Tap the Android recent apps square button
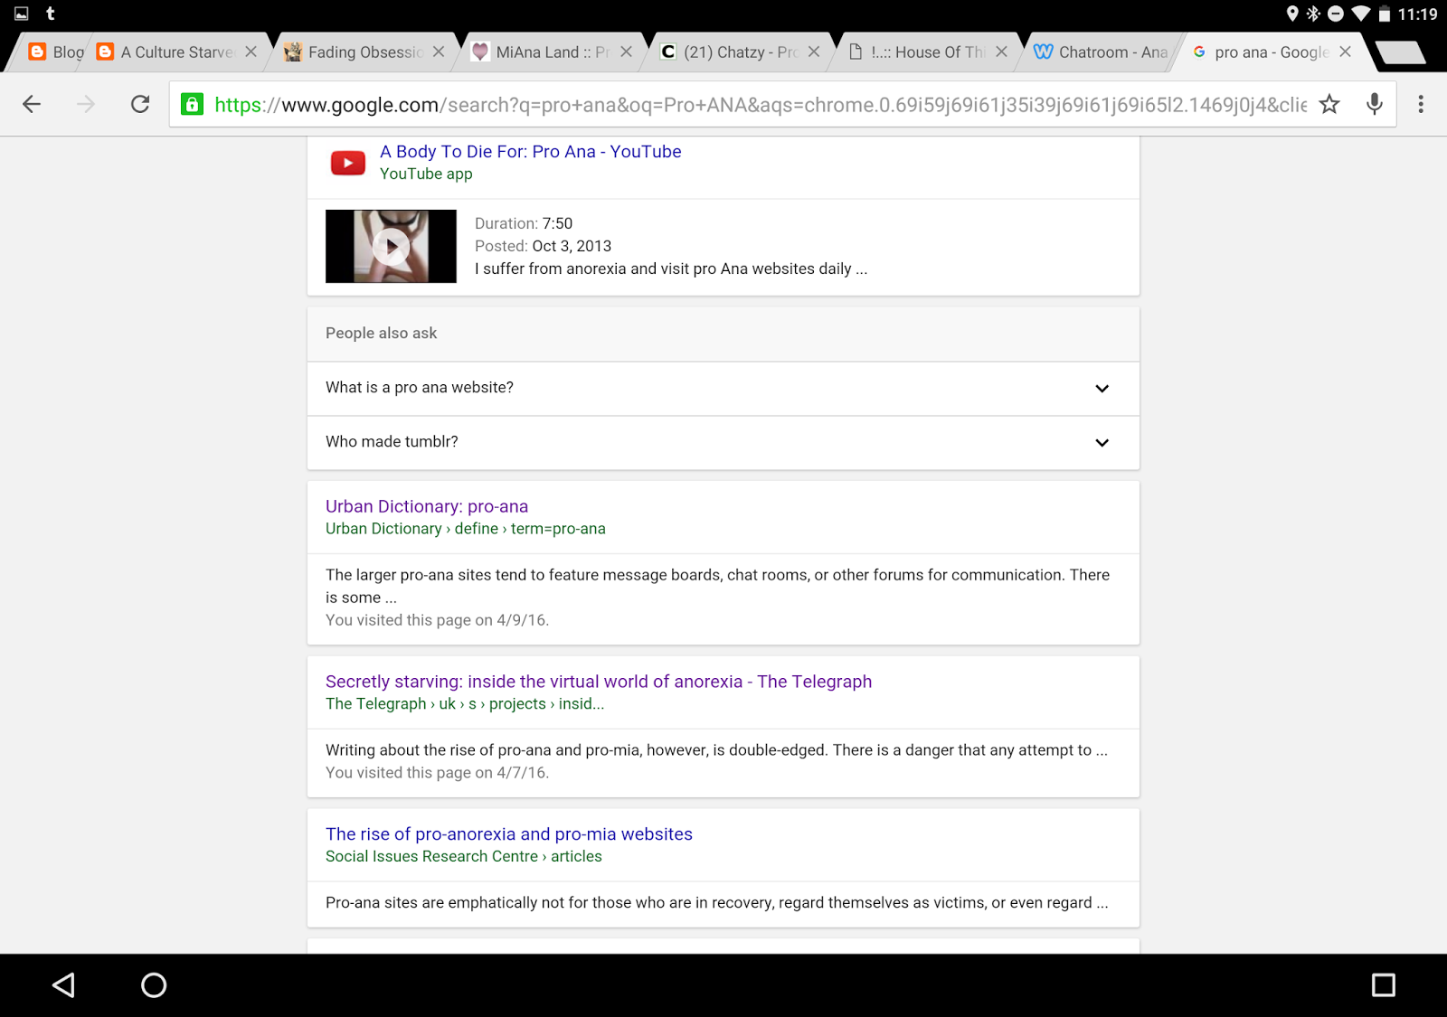The image size is (1447, 1017). pos(1383,984)
